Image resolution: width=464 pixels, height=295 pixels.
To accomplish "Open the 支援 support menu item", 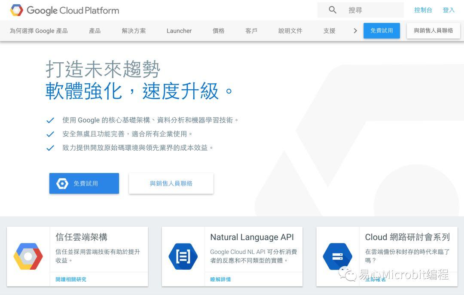I will coord(330,31).
